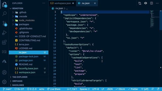This screenshot has width=162, height=91.
Task: Close the nx.json tab
Action: (x=95, y=3)
